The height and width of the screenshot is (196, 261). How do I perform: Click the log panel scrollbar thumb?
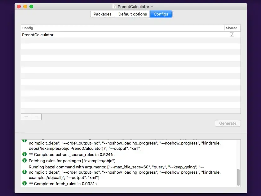[238, 177]
